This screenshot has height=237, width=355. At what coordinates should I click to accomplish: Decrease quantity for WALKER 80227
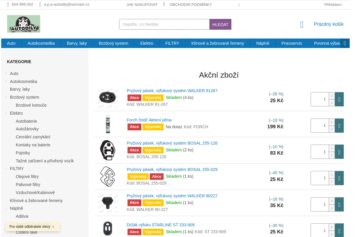(x=332, y=208)
